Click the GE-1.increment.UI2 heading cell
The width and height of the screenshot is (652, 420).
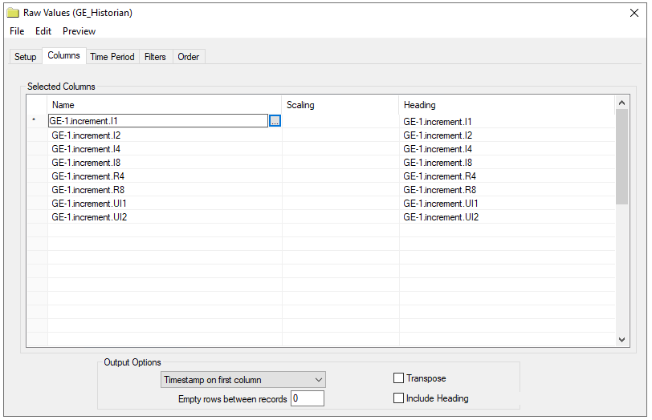[507, 217]
